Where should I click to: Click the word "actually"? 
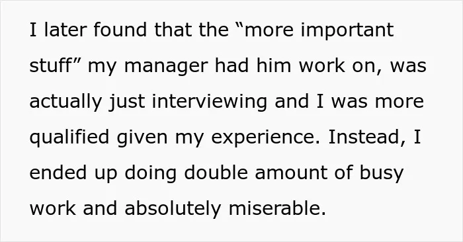[x=66, y=102]
